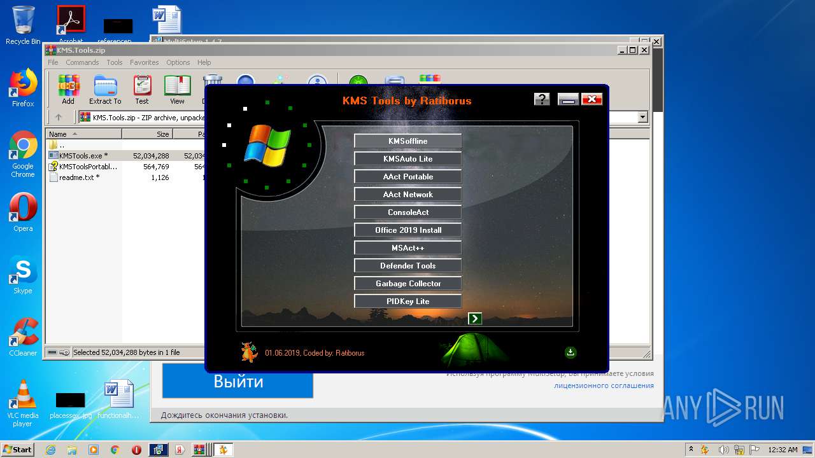The image size is (815, 458).
Task: Click the up-folder arrow in WinRAR
Action: pos(59,117)
